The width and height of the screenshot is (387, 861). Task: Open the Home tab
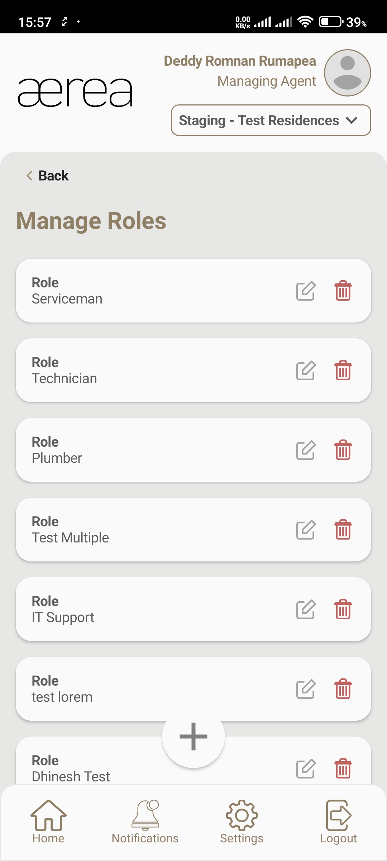tap(48, 822)
